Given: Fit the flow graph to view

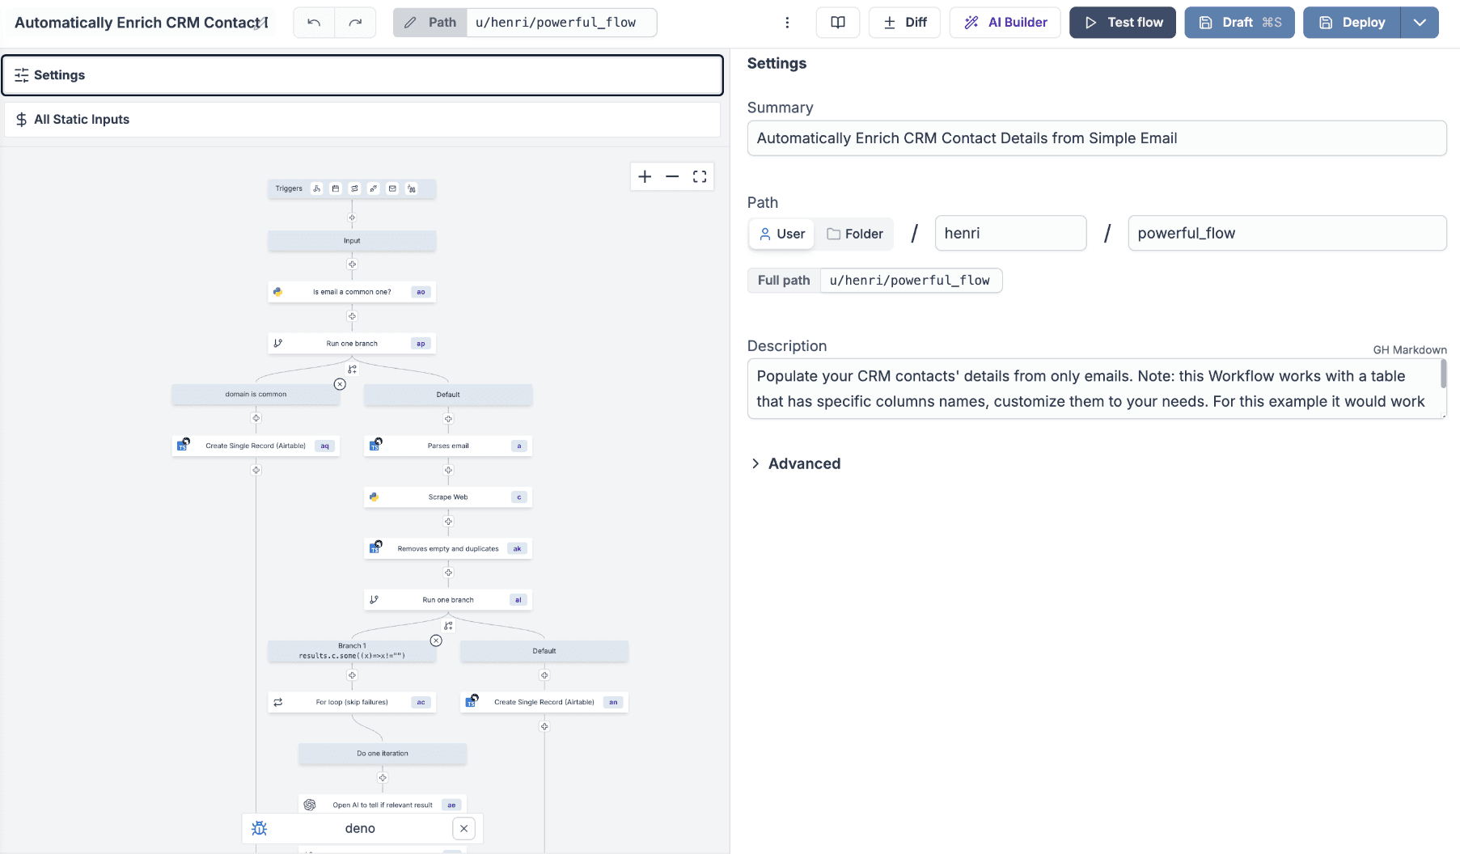Looking at the screenshot, I should (700, 176).
